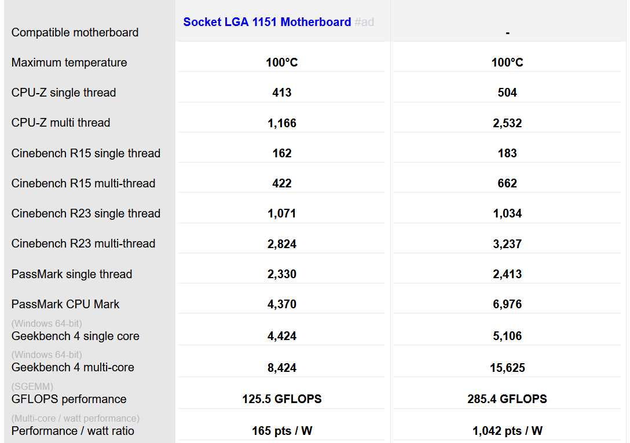Select the Geekbench 4 multi-core label
630x443 pixels.
coord(73,368)
